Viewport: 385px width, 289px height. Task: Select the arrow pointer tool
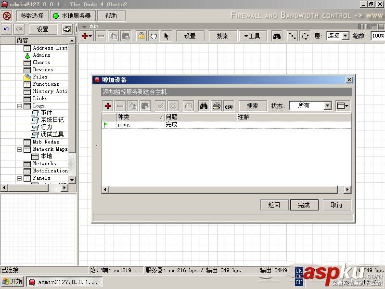[x=166, y=36]
